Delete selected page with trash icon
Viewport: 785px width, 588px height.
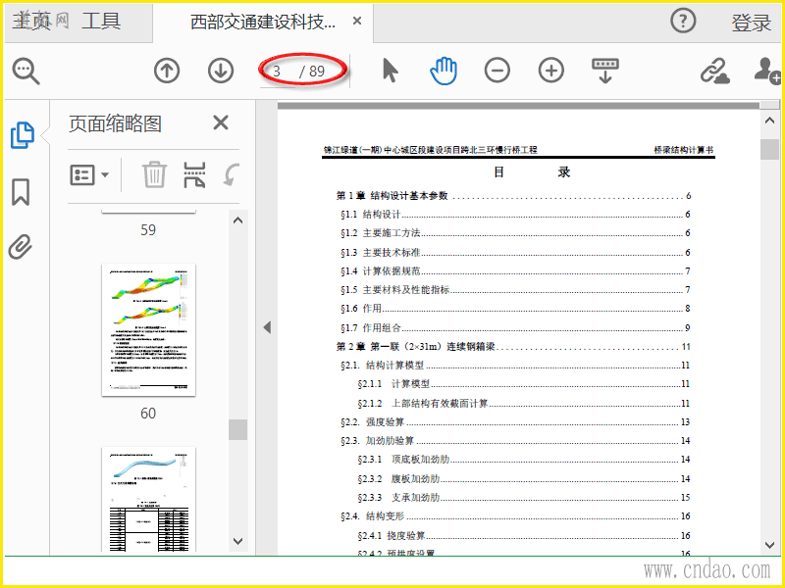click(154, 174)
